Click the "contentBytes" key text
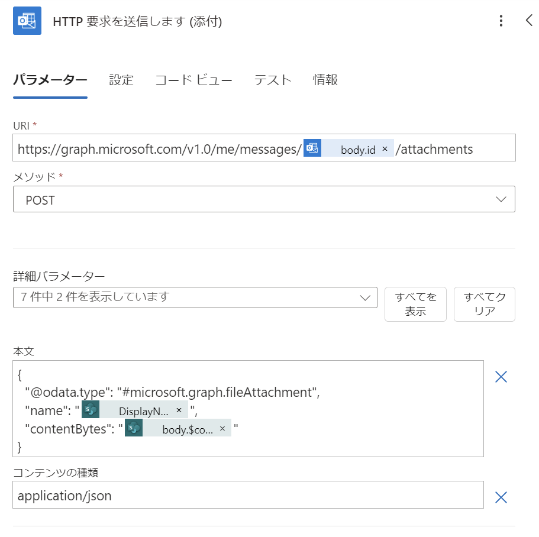The width and height of the screenshot is (539, 537). pos(67,429)
